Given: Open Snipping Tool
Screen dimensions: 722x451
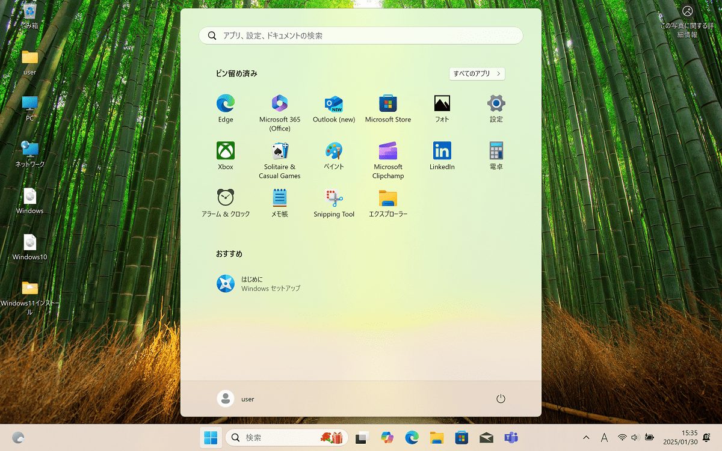Looking at the screenshot, I should click(x=334, y=203).
